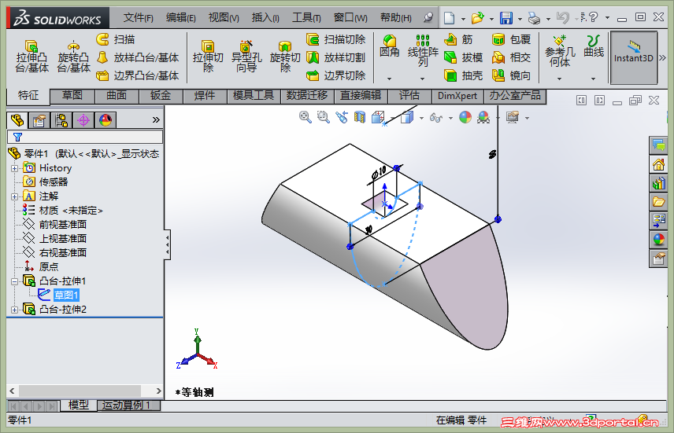The image size is (674, 433).
Task: Click the feature tree horizontal scrollbar
Action: [x=85, y=391]
